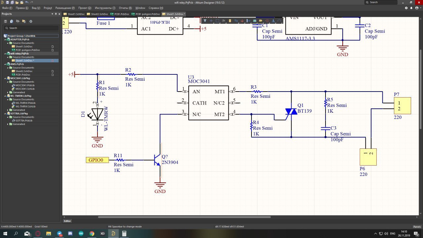Open the Projects panel settings gear

pos(31,21)
